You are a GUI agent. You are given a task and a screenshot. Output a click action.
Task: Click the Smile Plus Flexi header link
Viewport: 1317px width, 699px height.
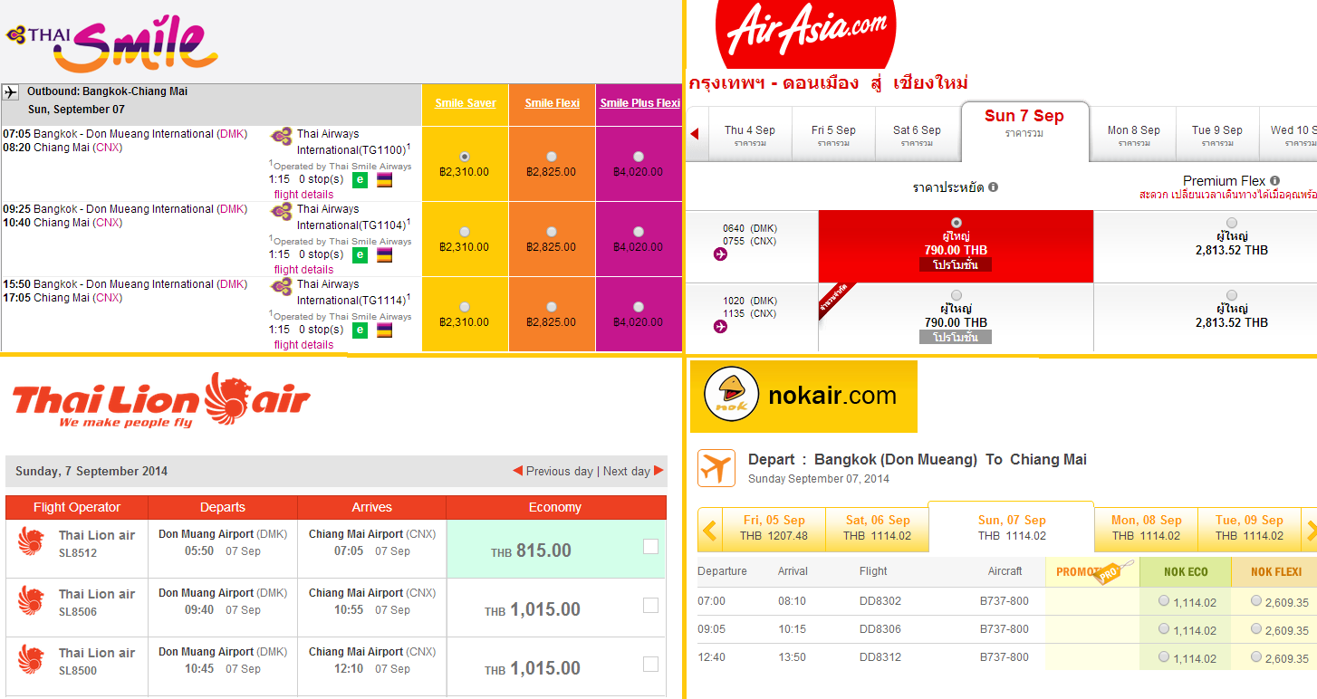639,103
